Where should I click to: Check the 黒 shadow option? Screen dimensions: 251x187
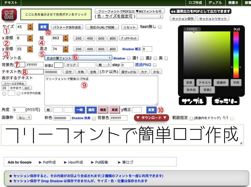pyautogui.click(x=166, y=58)
